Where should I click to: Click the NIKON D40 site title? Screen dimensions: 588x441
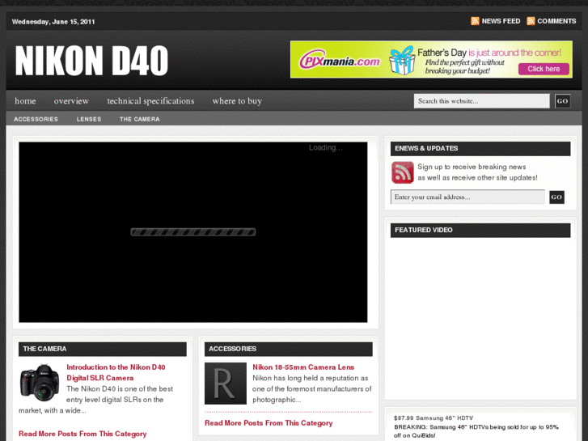pyautogui.click(x=91, y=61)
